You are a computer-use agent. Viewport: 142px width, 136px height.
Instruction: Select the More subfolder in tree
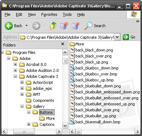click(50, 118)
